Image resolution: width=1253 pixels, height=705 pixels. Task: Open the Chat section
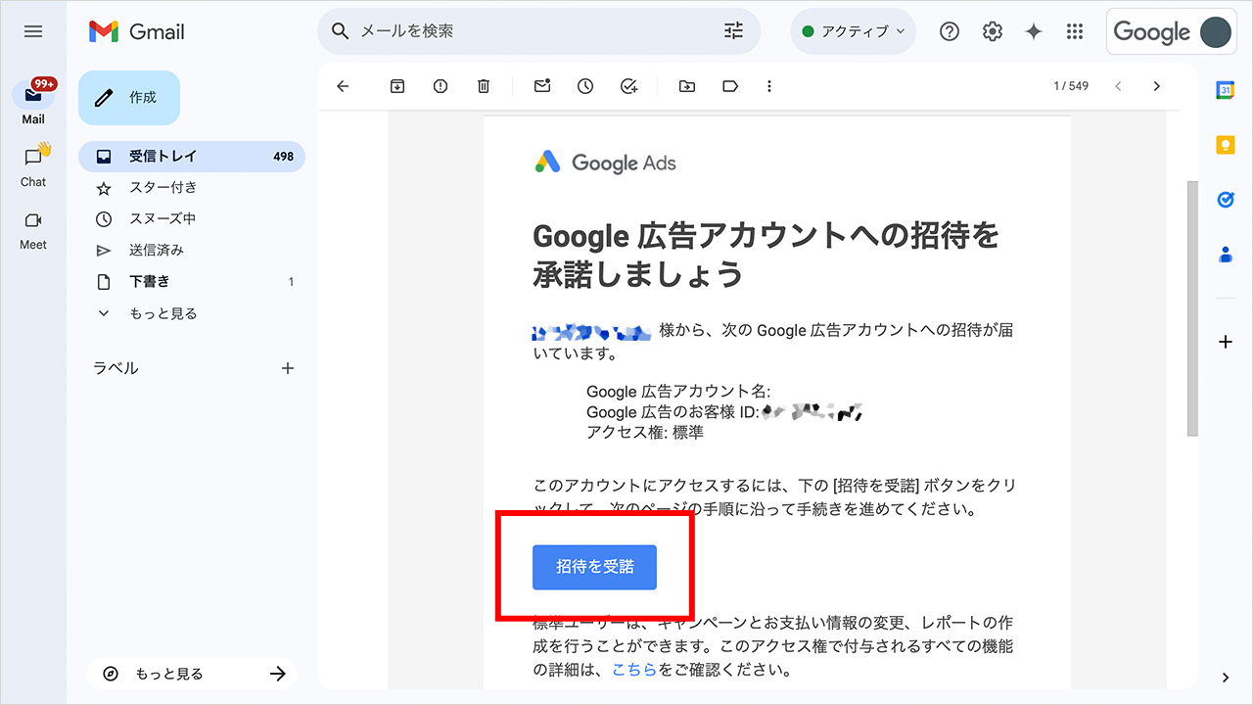pos(33,164)
